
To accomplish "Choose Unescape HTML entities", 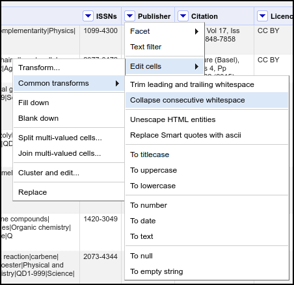I will 207,119.
